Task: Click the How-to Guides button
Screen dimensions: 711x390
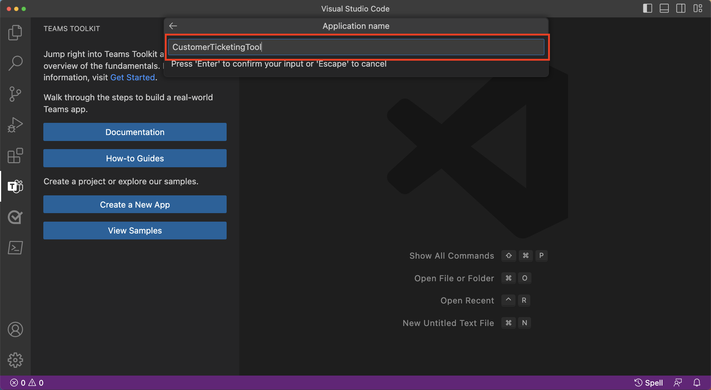Action: point(135,158)
